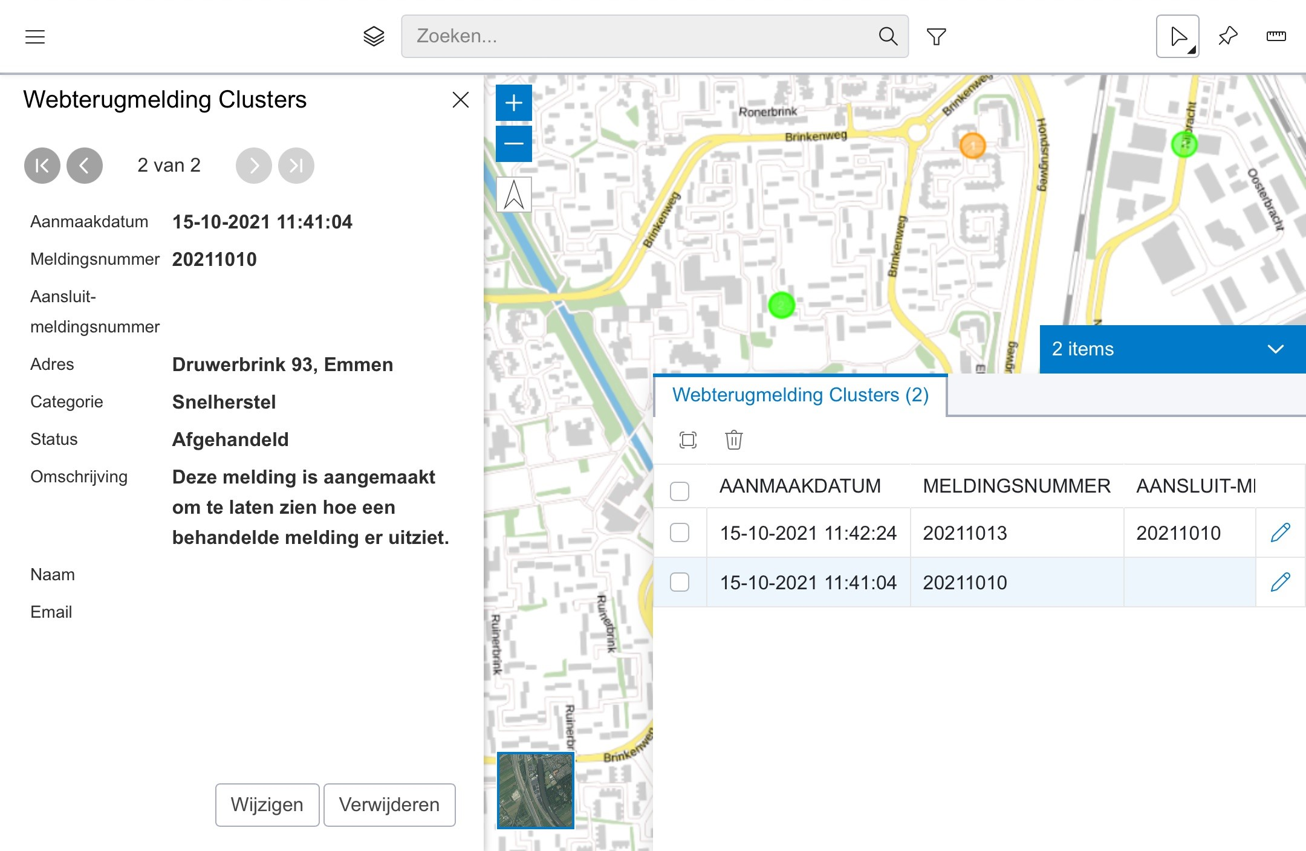Viewport: 1306px width, 851px height.
Task: Switch to aerial basemap thumbnail
Action: point(535,790)
